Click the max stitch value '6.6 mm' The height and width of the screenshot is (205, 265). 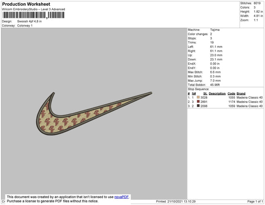click(x=216, y=72)
